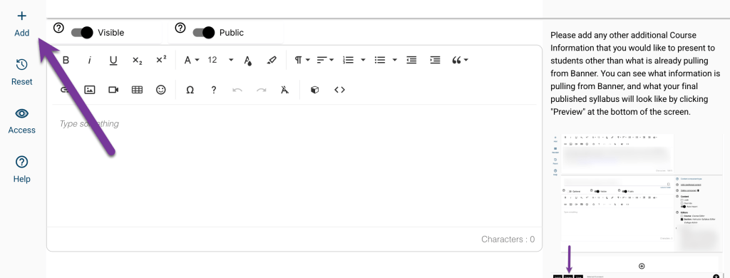730x278 pixels.
Task: Decrease indent of the paragraph
Action: pyautogui.click(x=411, y=60)
